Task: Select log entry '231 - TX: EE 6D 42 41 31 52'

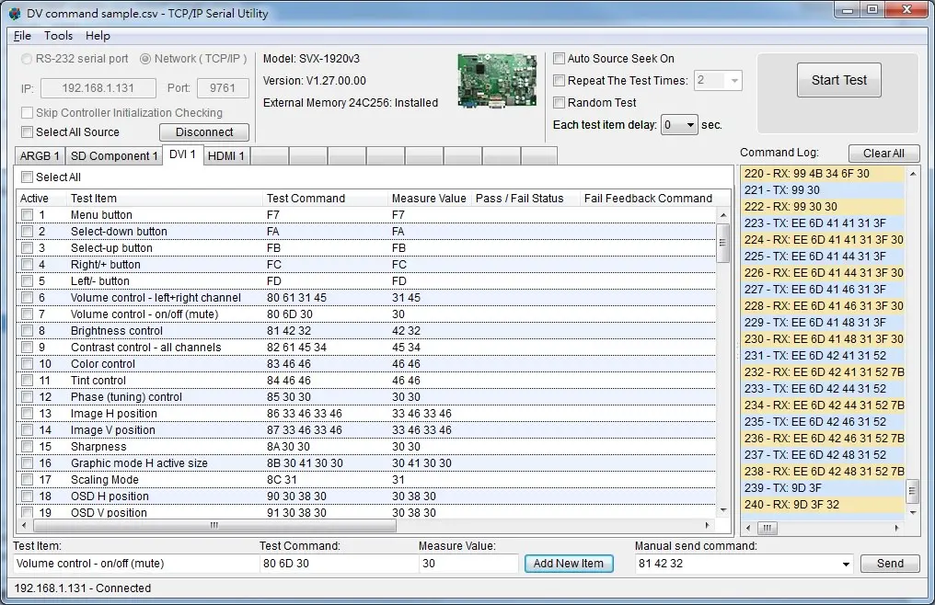Action: pos(824,356)
